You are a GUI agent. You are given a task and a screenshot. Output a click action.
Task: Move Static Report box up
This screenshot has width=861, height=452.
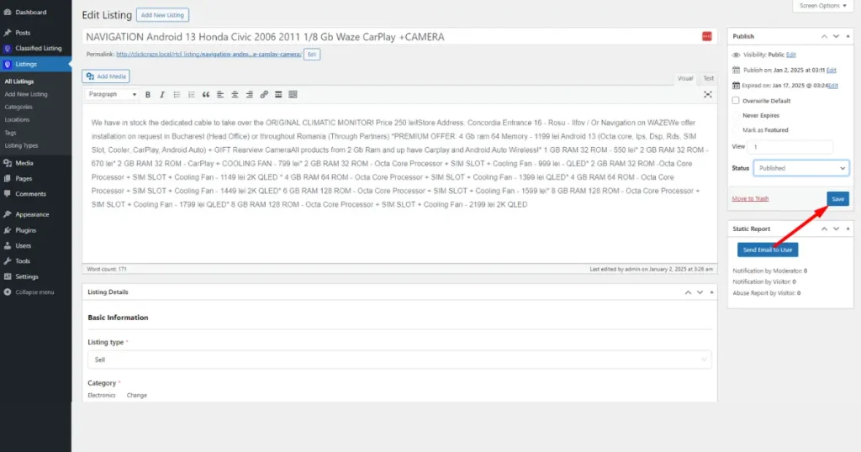(824, 229)
